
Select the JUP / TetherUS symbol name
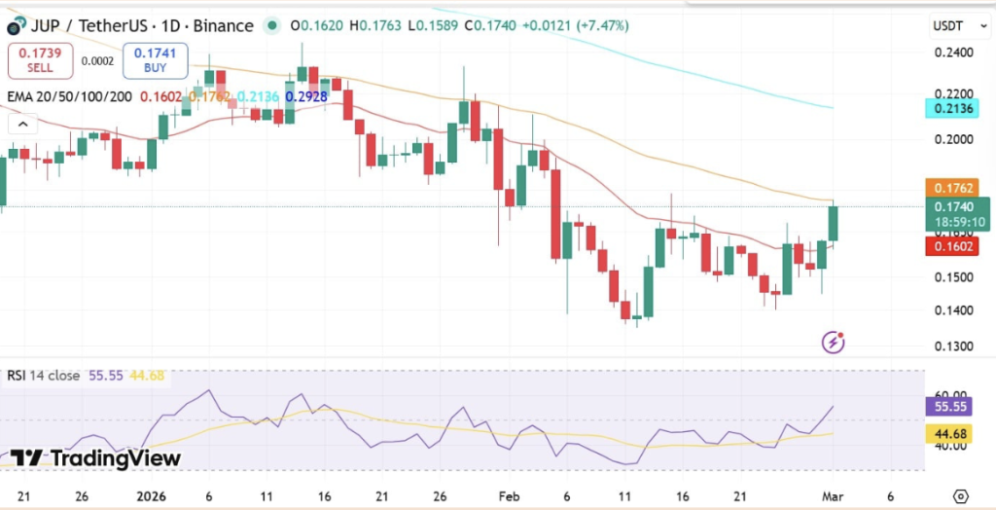pos(83,26)
